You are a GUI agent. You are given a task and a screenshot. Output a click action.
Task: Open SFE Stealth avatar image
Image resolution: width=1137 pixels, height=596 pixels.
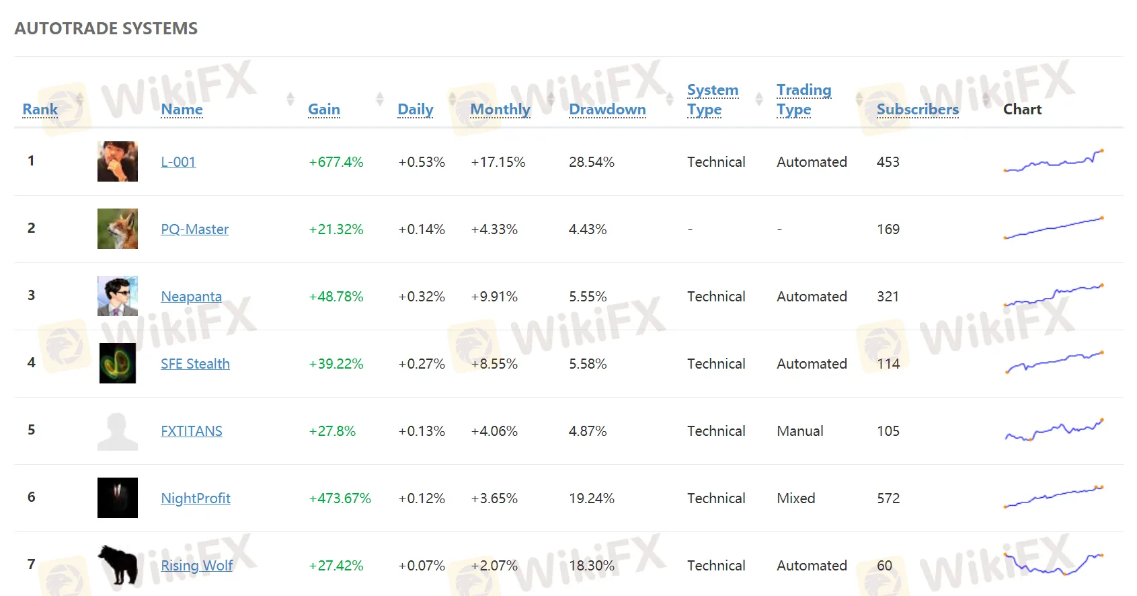tap(118, 363)
